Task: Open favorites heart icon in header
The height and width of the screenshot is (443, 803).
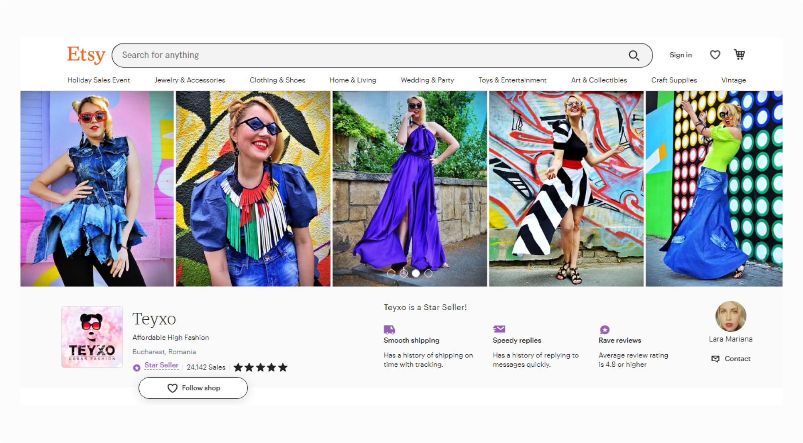Action: tap(715, 55)
